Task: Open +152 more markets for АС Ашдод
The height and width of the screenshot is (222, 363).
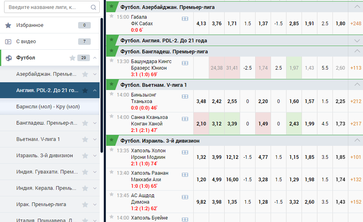Action: 356,202
